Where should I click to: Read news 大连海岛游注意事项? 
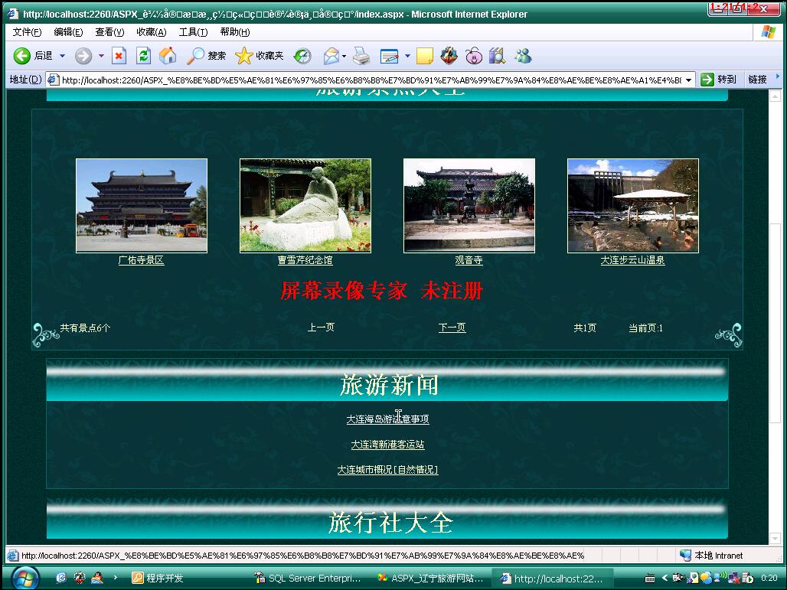pyautogui.click(x=387, y=419)
